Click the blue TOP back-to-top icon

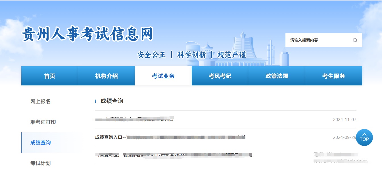(364, 137)
